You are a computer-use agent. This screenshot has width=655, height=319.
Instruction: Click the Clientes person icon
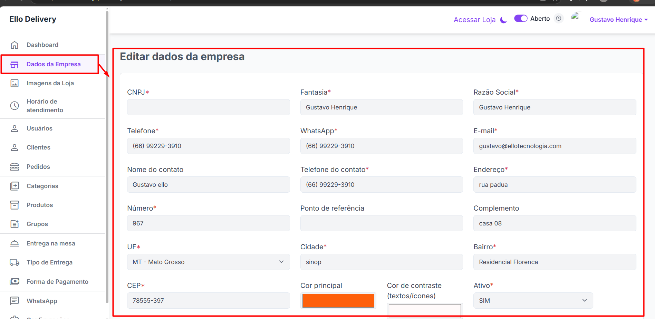(x=15, y=147)
